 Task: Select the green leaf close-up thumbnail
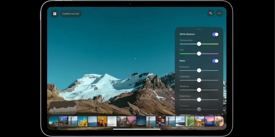click(x=190, y=121)
